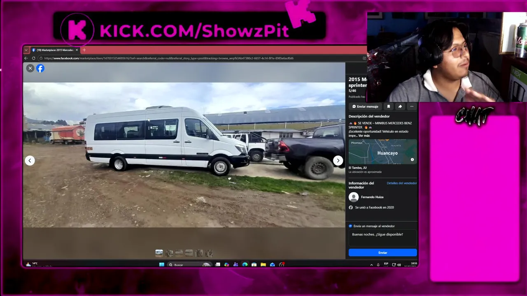Click the facebook.com address bar

[x=201, y=58]
